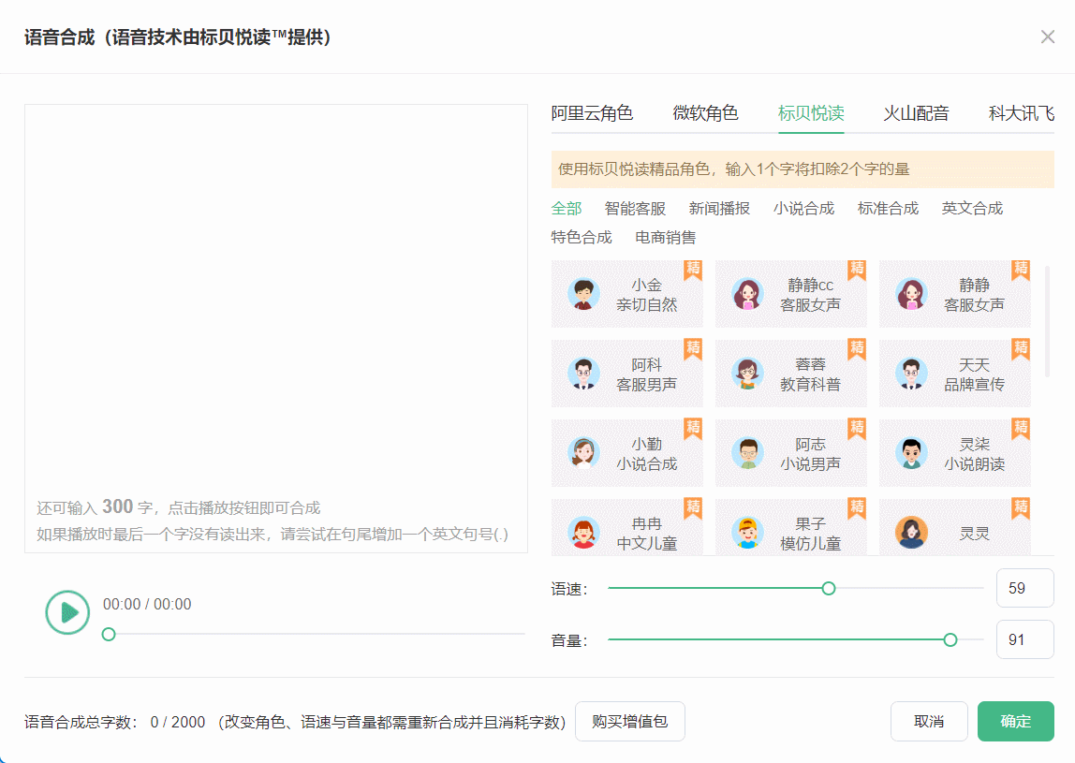Filter voices by 全部
The image size is (1075, 763).
(x=567, y=209)
